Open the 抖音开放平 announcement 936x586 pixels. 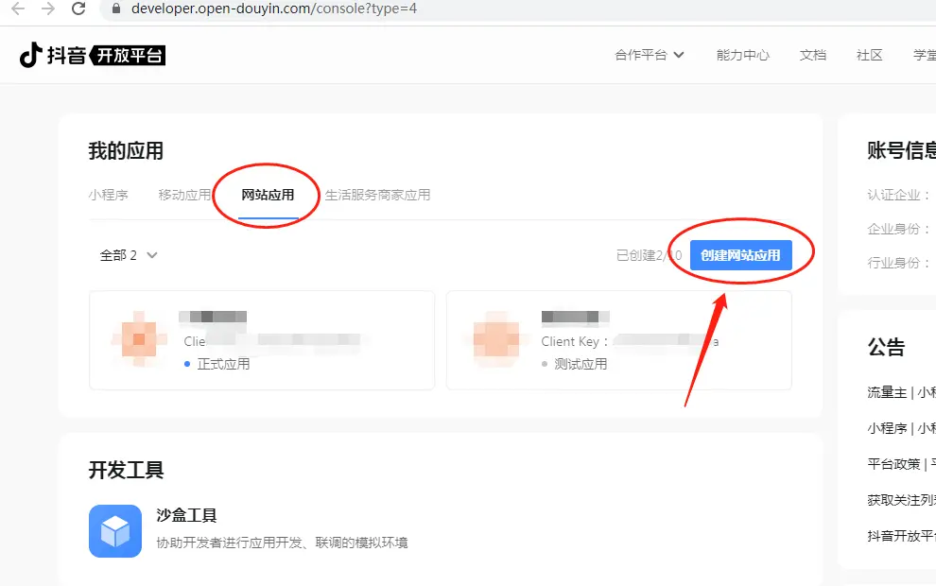901,535
